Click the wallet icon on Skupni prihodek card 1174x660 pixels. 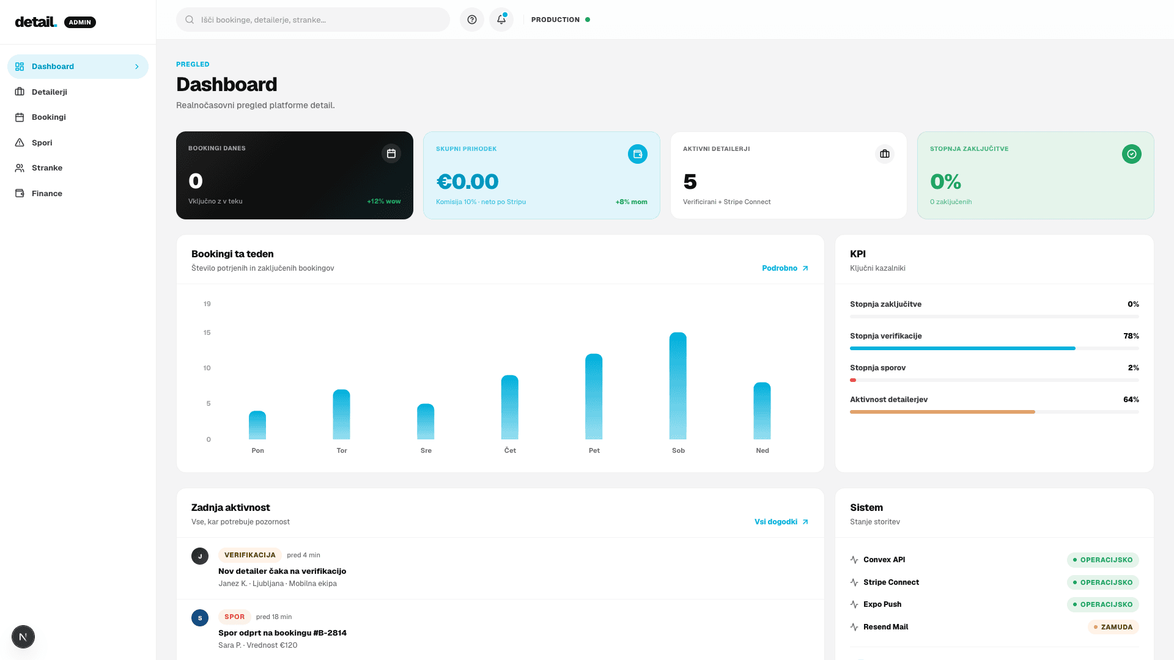(637, 154)
